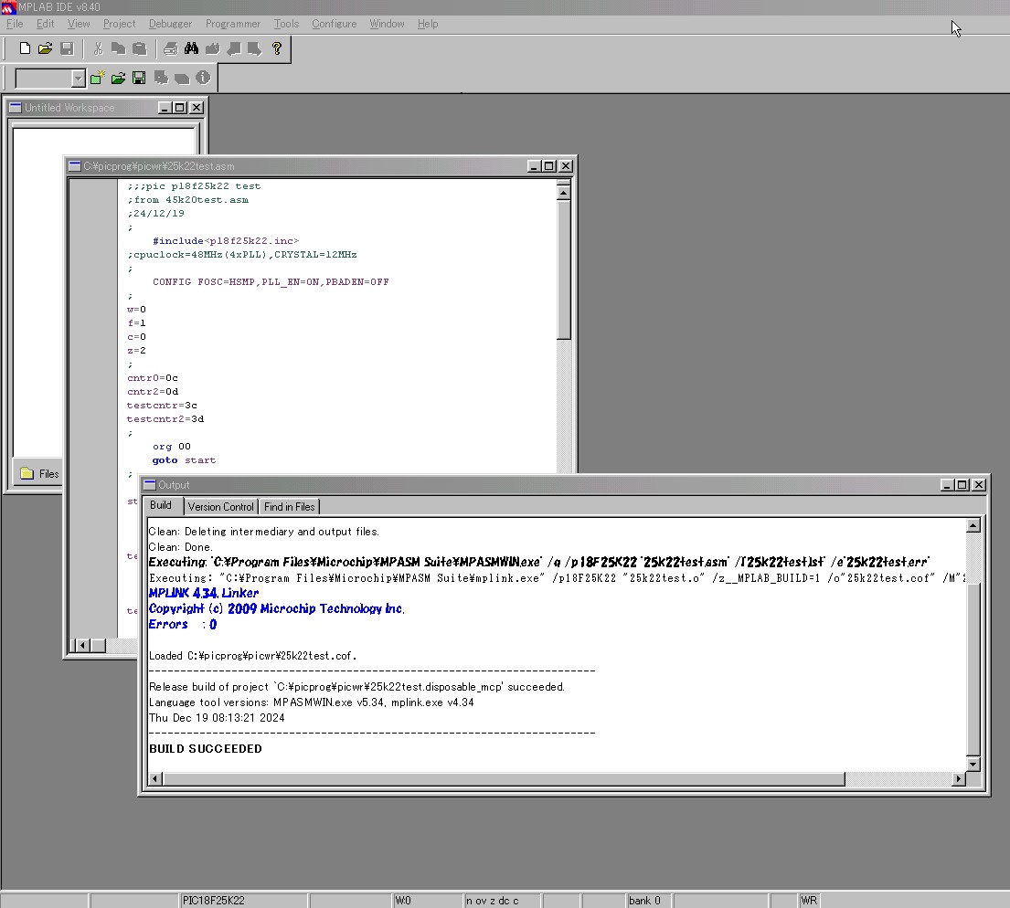Viewport: 1010px width, 908px height.
Task: Maximize the Untitled Workspace window
Action: click(180, 108)
